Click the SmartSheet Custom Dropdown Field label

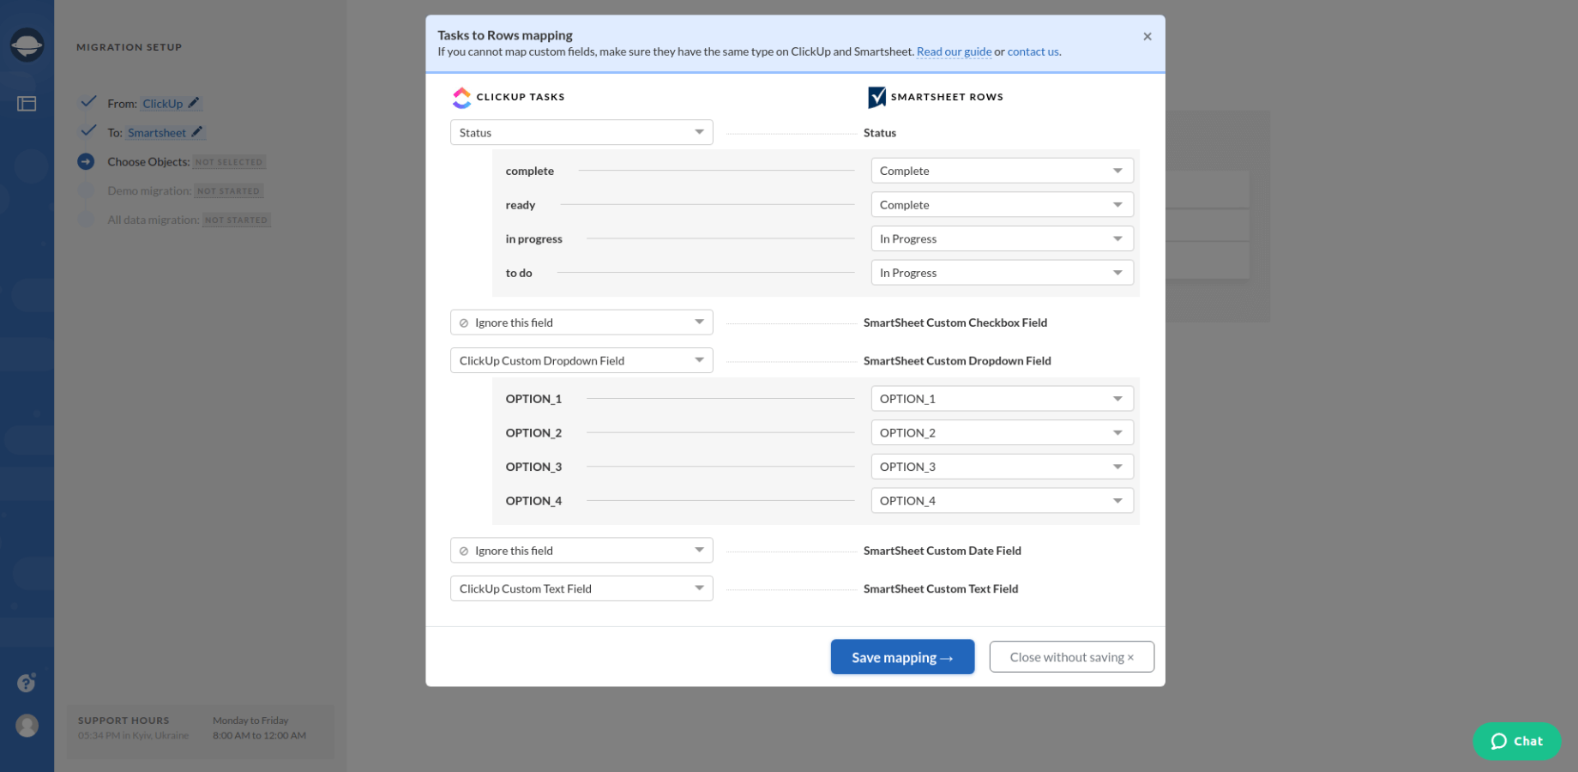(x=957, y=360)
